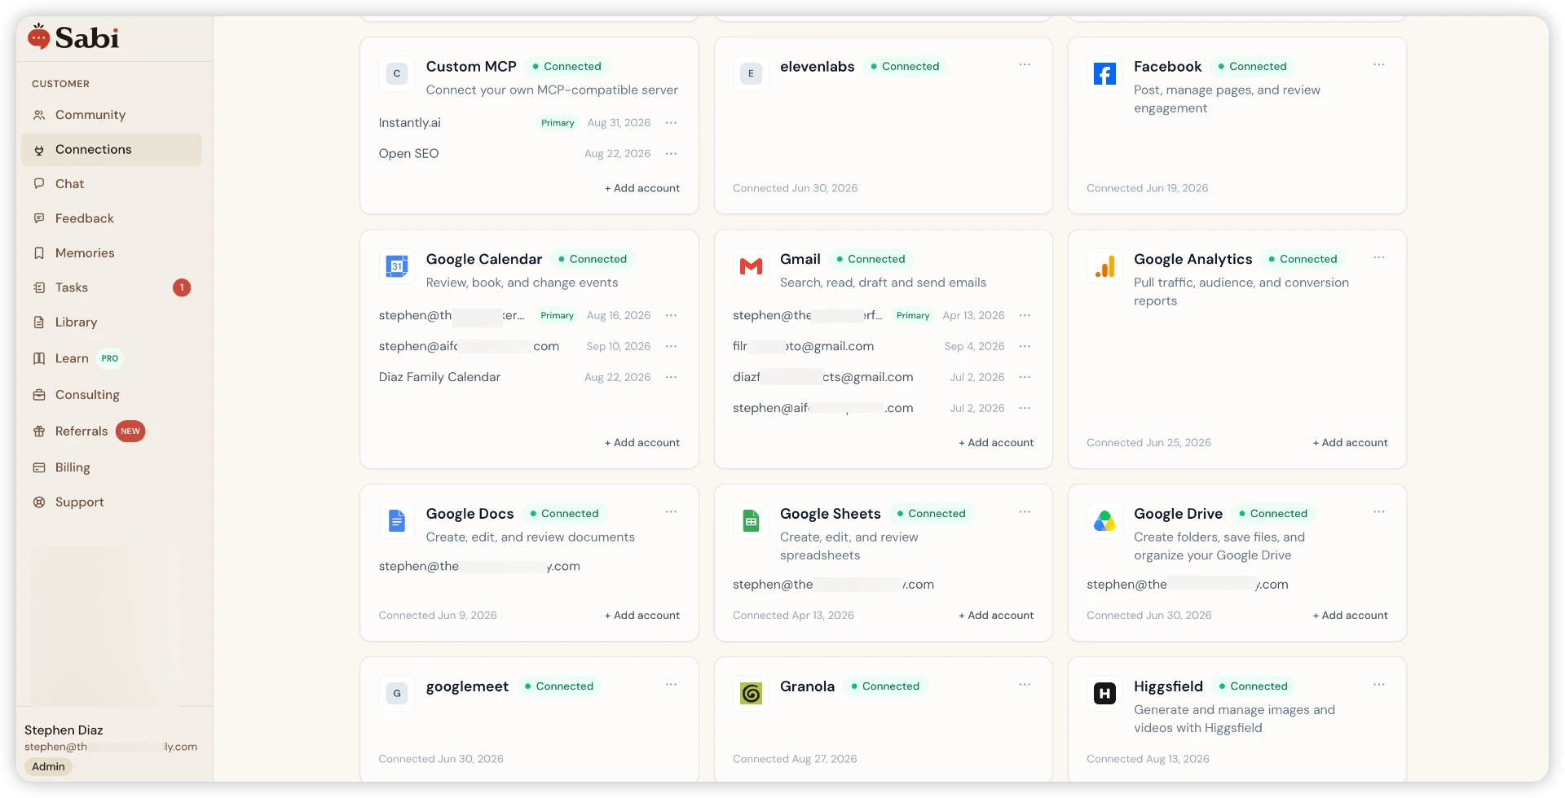Viewport: 1565px width, 798px height.
Task: Open the Library section
Action: [x=112, y=322]
